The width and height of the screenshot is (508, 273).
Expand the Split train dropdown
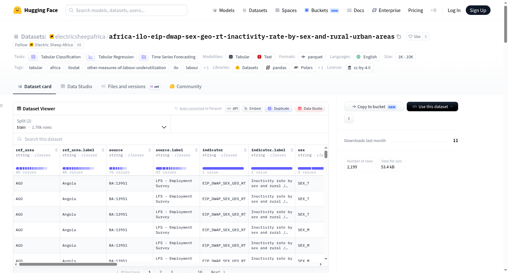pyautogui.click(x=92, y=124)
